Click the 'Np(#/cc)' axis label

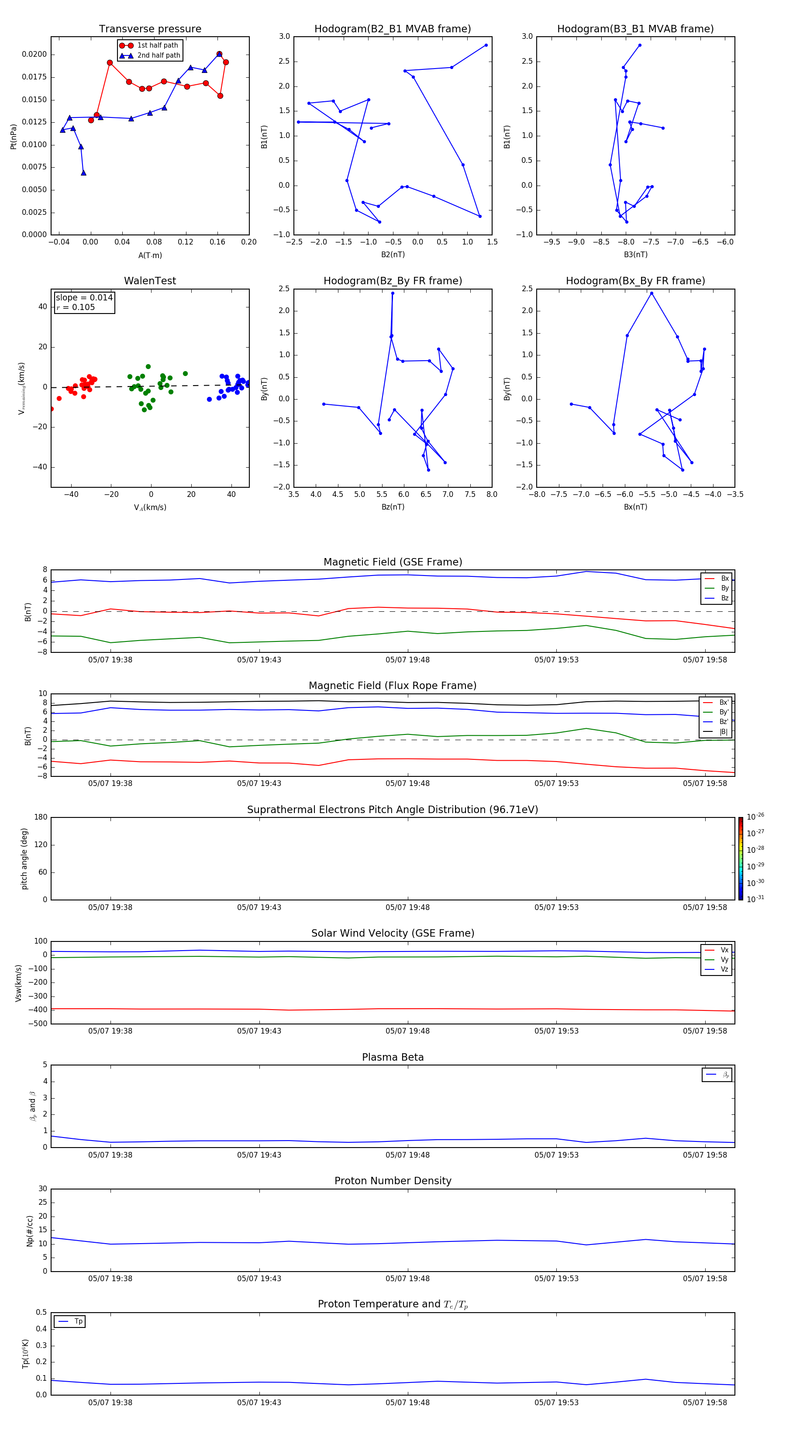30,1231
